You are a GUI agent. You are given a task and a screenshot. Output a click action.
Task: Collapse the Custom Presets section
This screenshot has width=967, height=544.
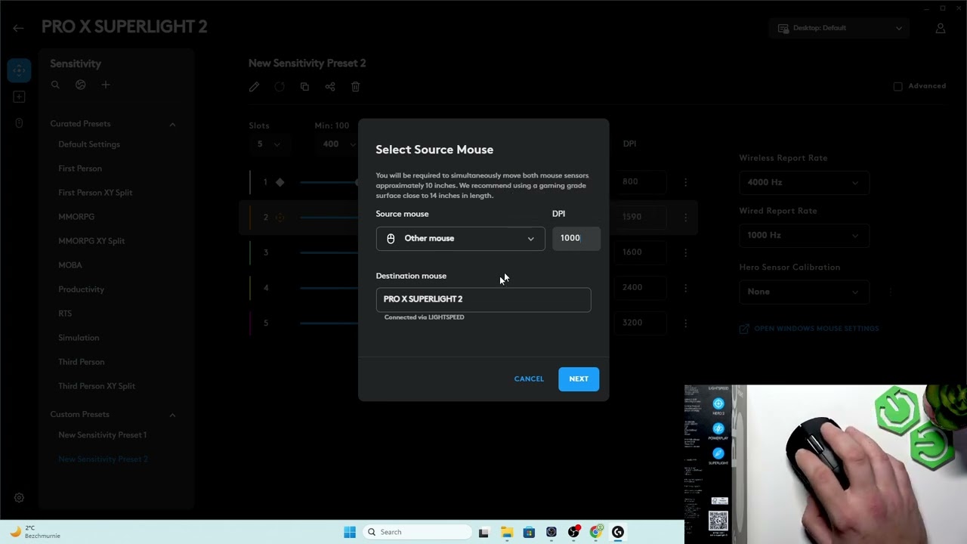172,415
